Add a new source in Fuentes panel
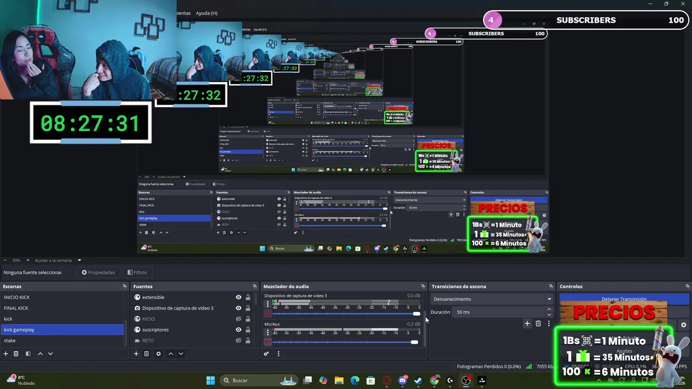This screenshot has height=389, width=692. pyautogui.click(x=136, y=354)
